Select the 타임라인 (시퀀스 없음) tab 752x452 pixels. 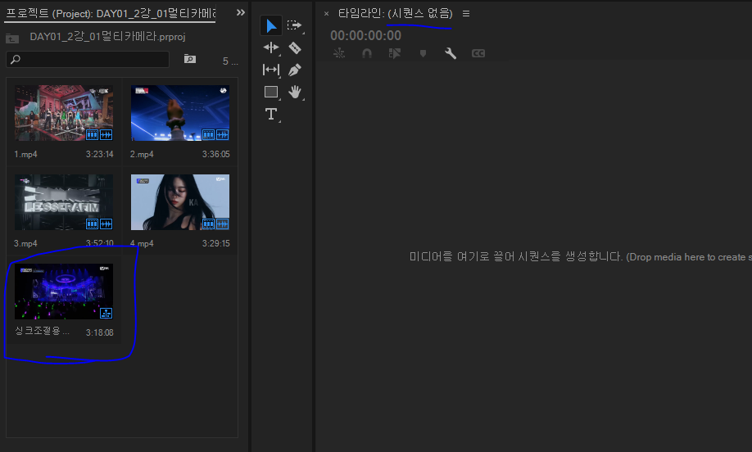point(395,13)
